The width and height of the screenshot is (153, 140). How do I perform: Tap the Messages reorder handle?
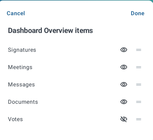tap(139, 84)
